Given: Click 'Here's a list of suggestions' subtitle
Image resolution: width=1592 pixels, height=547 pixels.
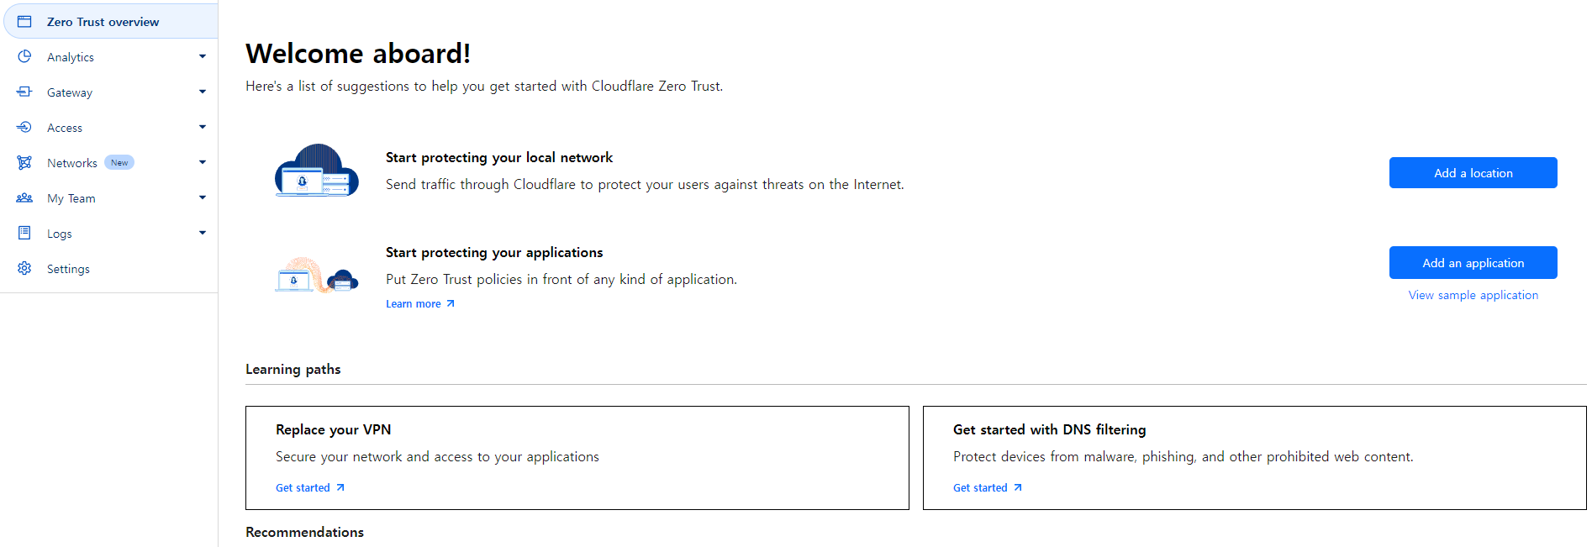Looking at the screenshot, I should 484,86.
